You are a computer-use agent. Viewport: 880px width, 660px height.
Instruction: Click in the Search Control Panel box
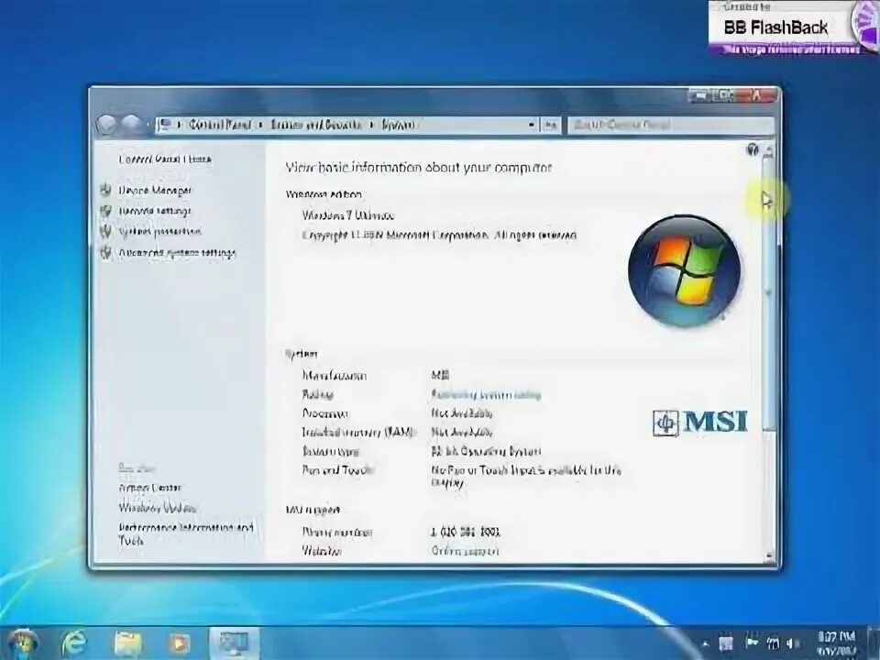click(670, 125)
